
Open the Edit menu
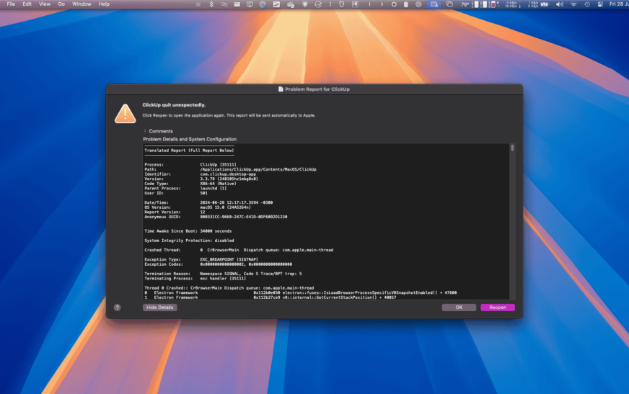click(27, 4)
